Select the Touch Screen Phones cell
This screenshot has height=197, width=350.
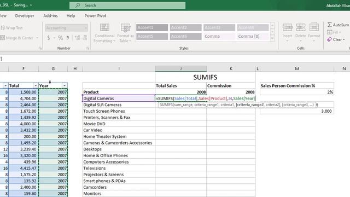[x=119, y=111]
